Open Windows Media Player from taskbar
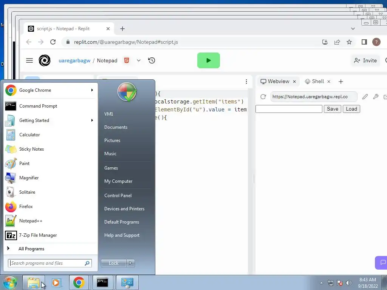387x290 pixels. 56,282
